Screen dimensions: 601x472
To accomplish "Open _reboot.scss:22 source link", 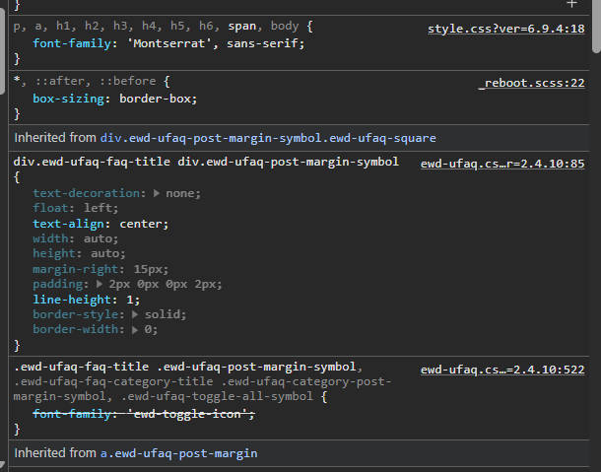I will (532, 83).
